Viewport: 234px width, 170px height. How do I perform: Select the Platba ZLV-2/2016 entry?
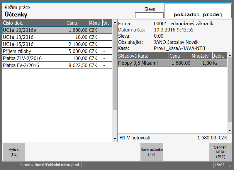(57, 58)
